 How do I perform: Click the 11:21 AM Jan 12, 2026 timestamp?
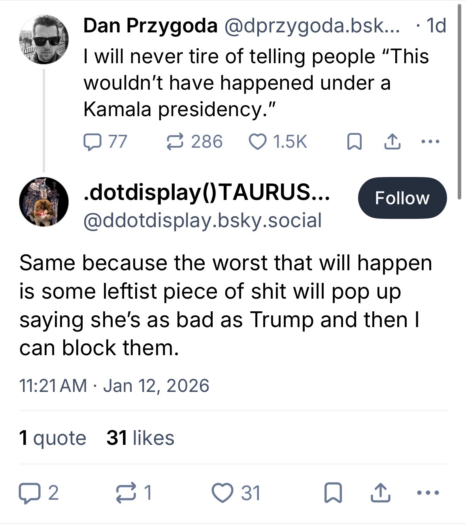pyautogui.click(x=114, y=386)
